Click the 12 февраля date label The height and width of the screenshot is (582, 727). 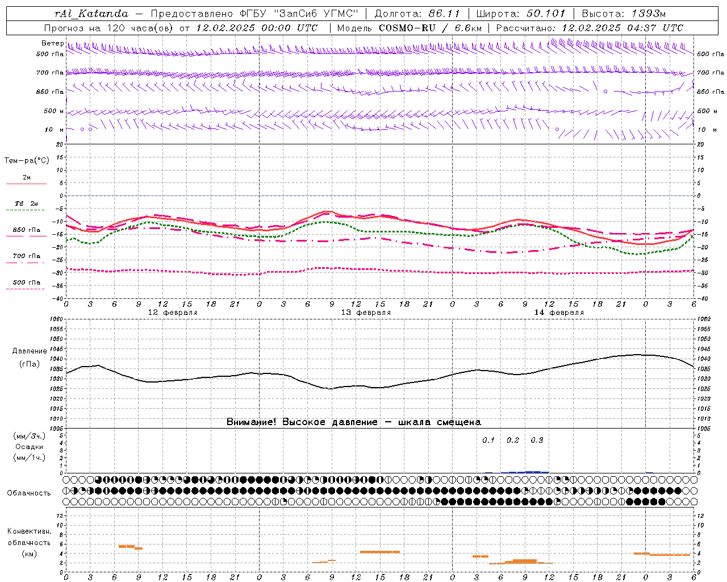click(x=172, y=313)
